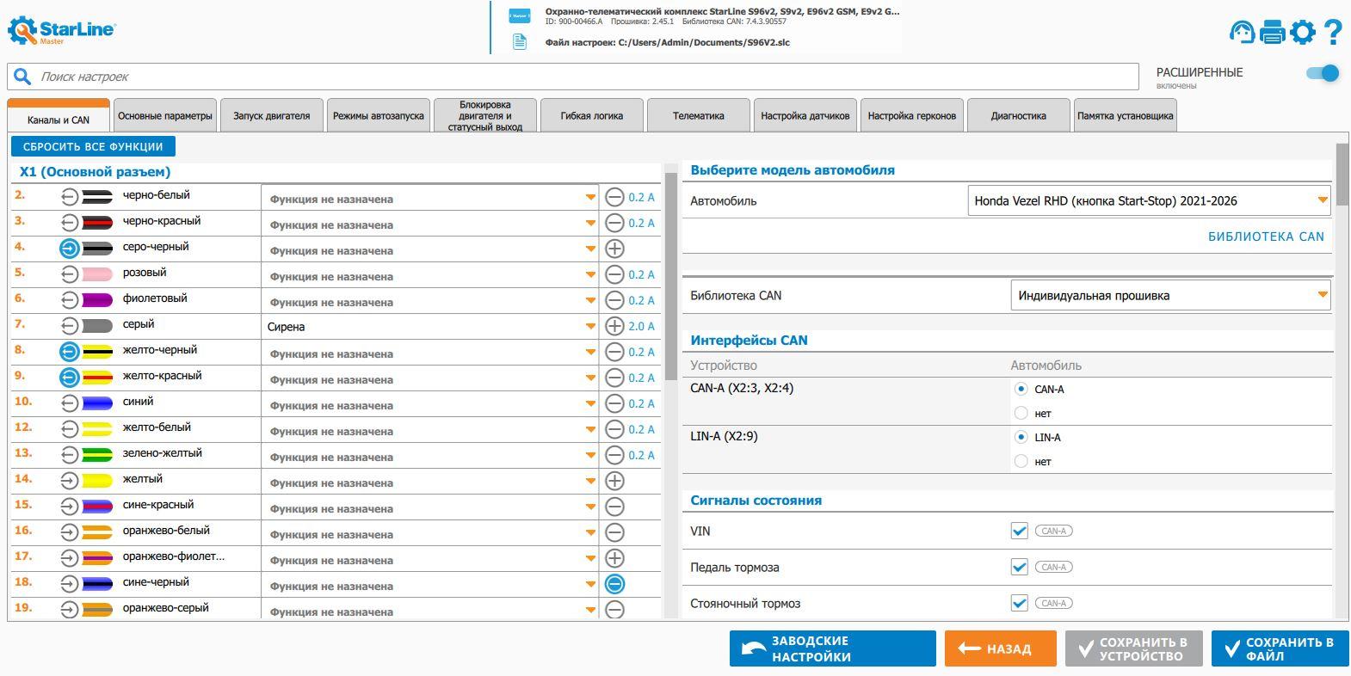Click the wire list vertical scrollbar
The image size is (1351, 676).
coord(671,275)
